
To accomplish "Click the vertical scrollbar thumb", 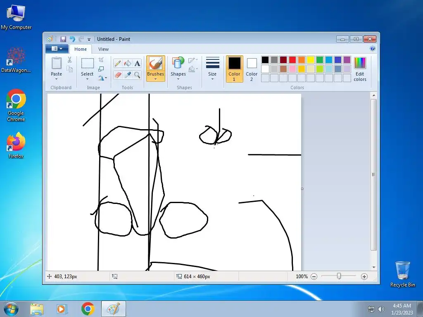I will (x=373, y=175).
